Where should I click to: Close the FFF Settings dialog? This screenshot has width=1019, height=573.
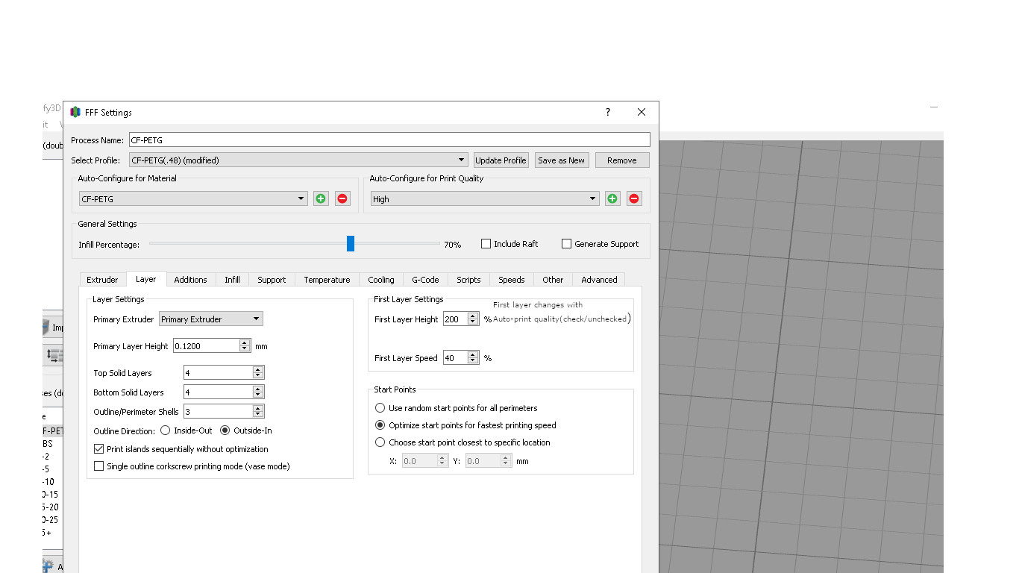pos(642,112)
